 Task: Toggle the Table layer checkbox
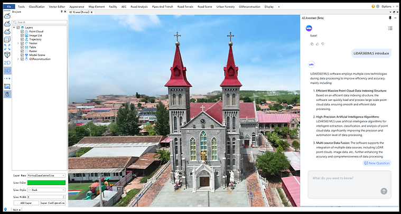tap(22, 47)
